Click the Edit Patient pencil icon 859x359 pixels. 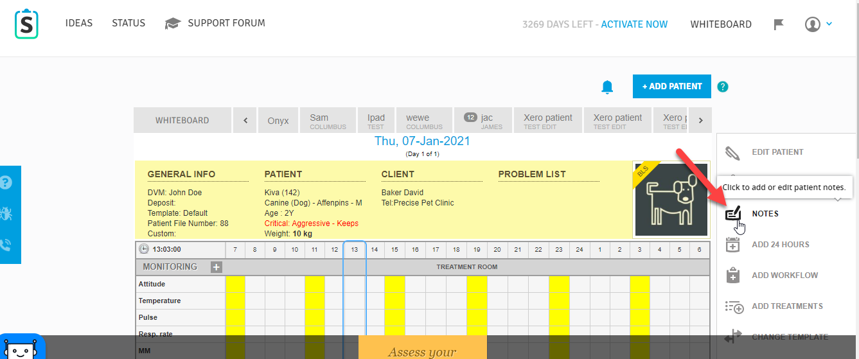733,153
